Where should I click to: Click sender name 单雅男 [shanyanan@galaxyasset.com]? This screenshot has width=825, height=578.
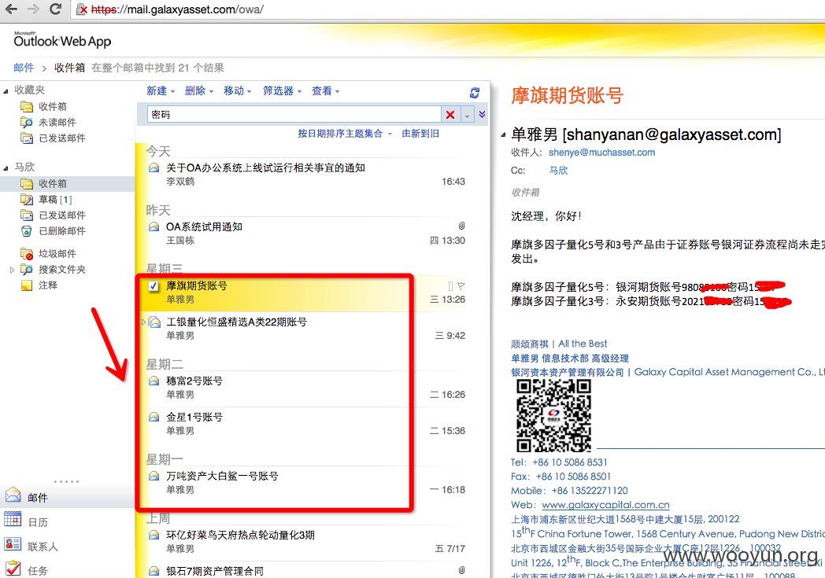(646, 134)
